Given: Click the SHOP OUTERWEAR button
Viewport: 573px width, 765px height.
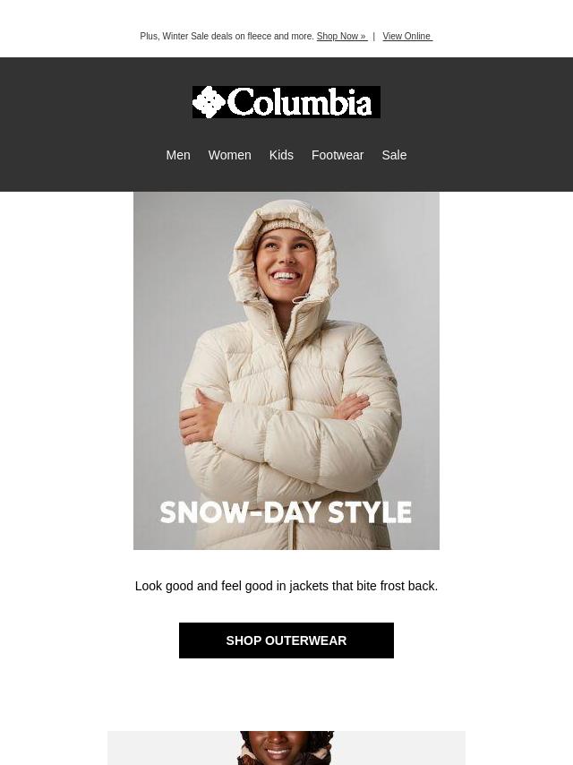Looking at the screenshot, I should coord(286,640).
